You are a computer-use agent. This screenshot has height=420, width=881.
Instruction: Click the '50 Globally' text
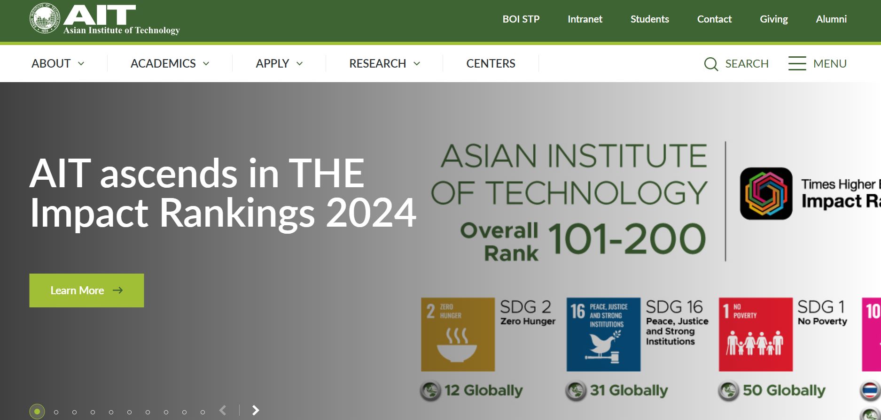click(784, 390)
